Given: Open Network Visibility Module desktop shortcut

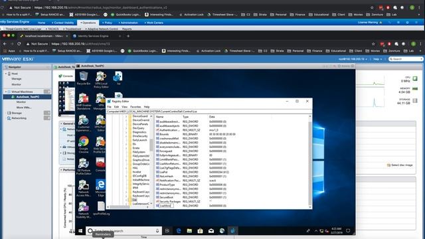Looking at the screenshot, I should [x=84, y=210].
